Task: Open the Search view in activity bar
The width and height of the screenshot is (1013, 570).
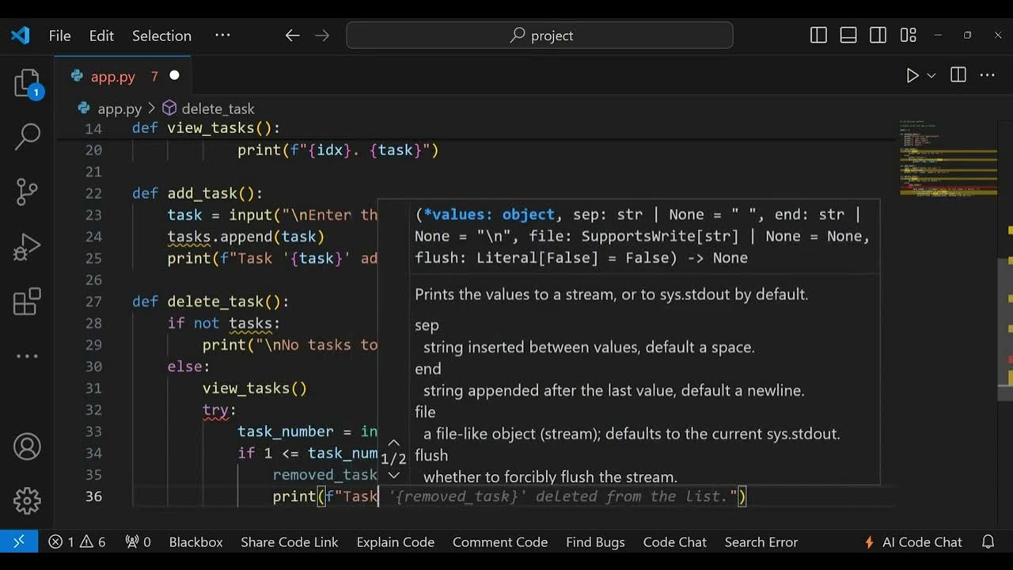Action: point(27,135)
